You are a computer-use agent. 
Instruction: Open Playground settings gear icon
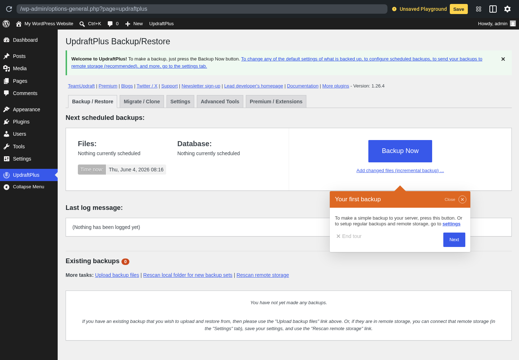click(507, 9)
